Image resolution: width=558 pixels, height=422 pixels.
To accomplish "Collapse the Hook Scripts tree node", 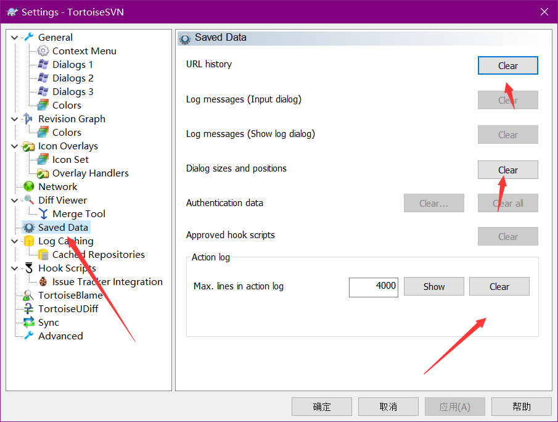I will pos(15,268).
